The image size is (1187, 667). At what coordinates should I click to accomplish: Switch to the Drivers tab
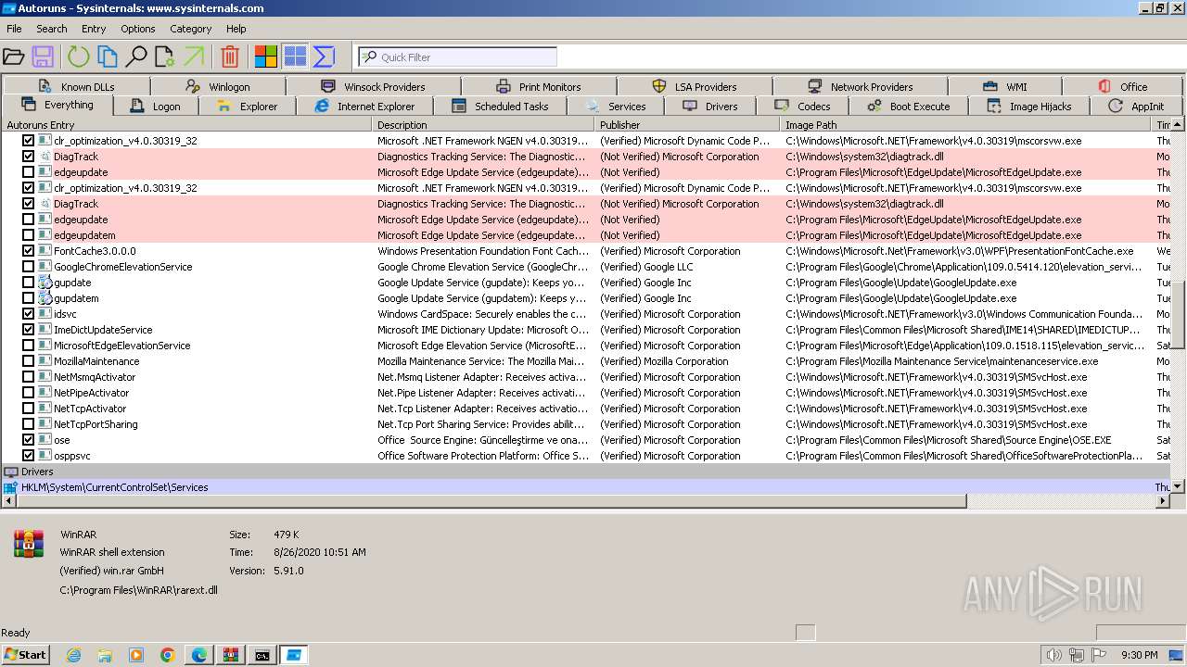point(710,107)
